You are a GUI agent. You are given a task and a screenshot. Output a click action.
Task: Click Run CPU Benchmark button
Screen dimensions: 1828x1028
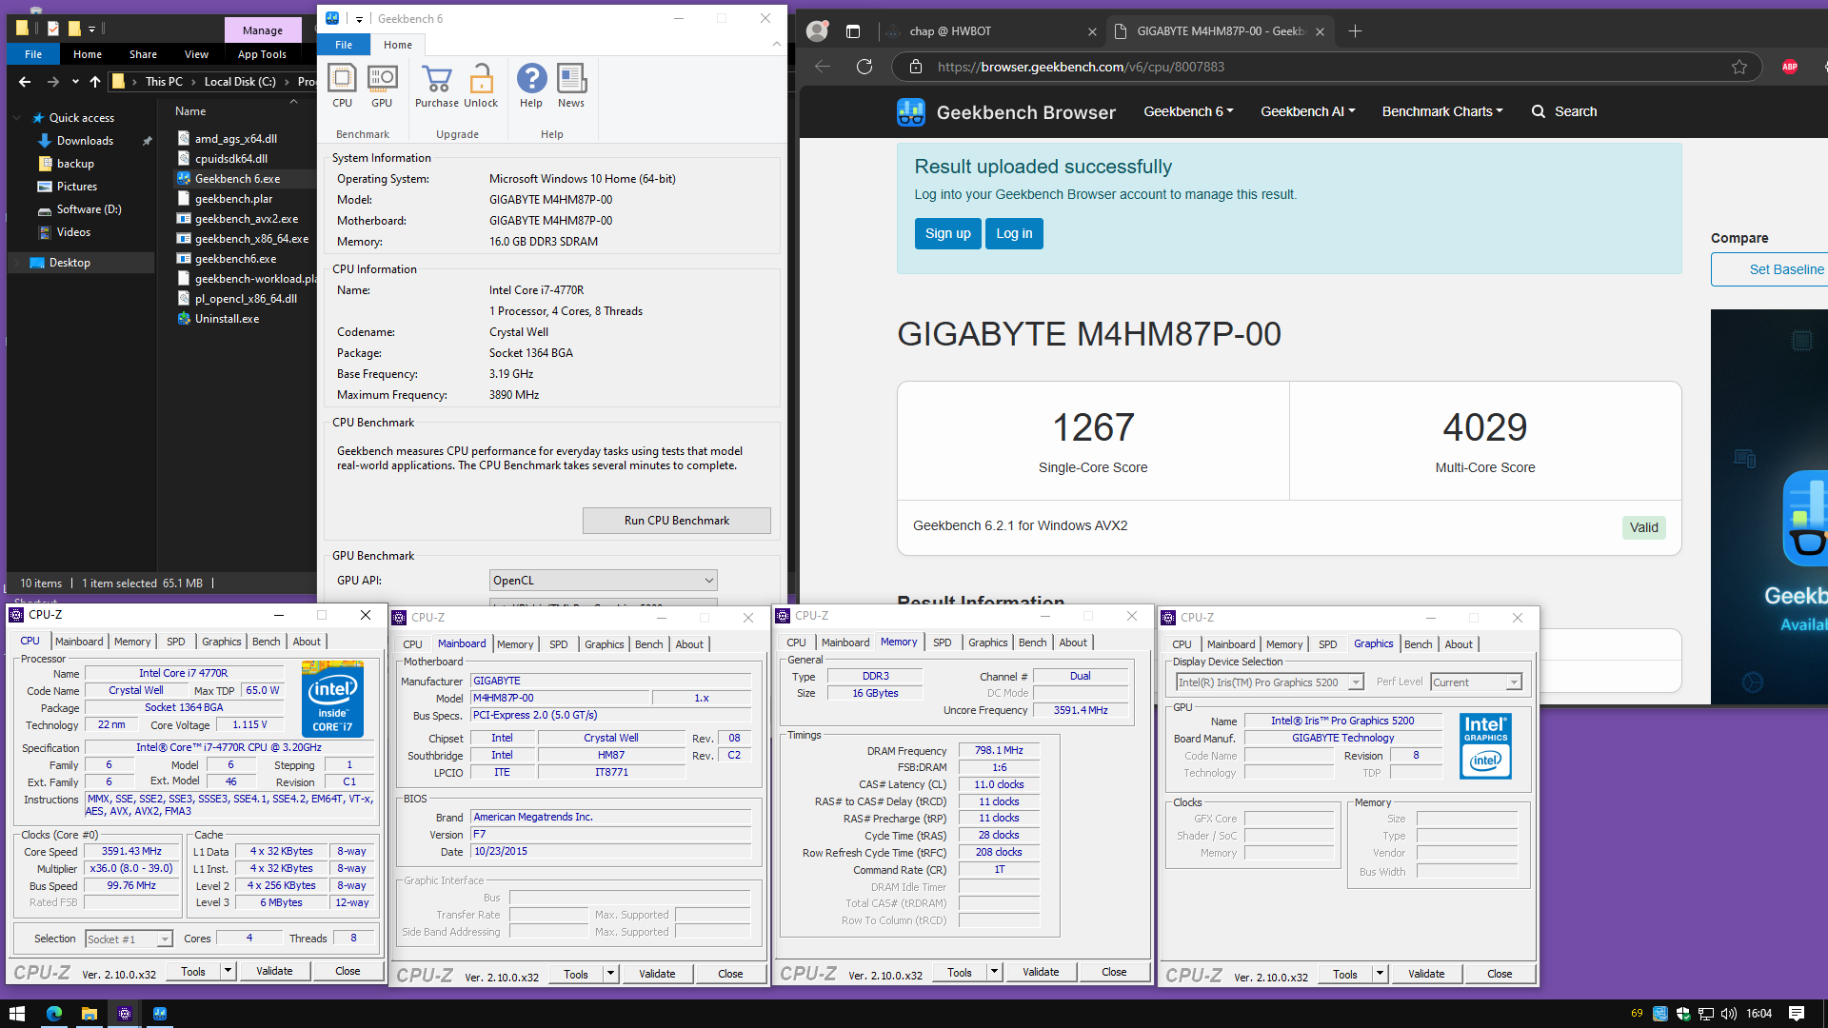677,521
